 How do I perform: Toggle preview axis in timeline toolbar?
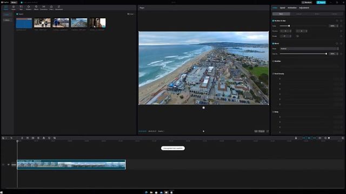pyautogui.click(x=320, y=138)
